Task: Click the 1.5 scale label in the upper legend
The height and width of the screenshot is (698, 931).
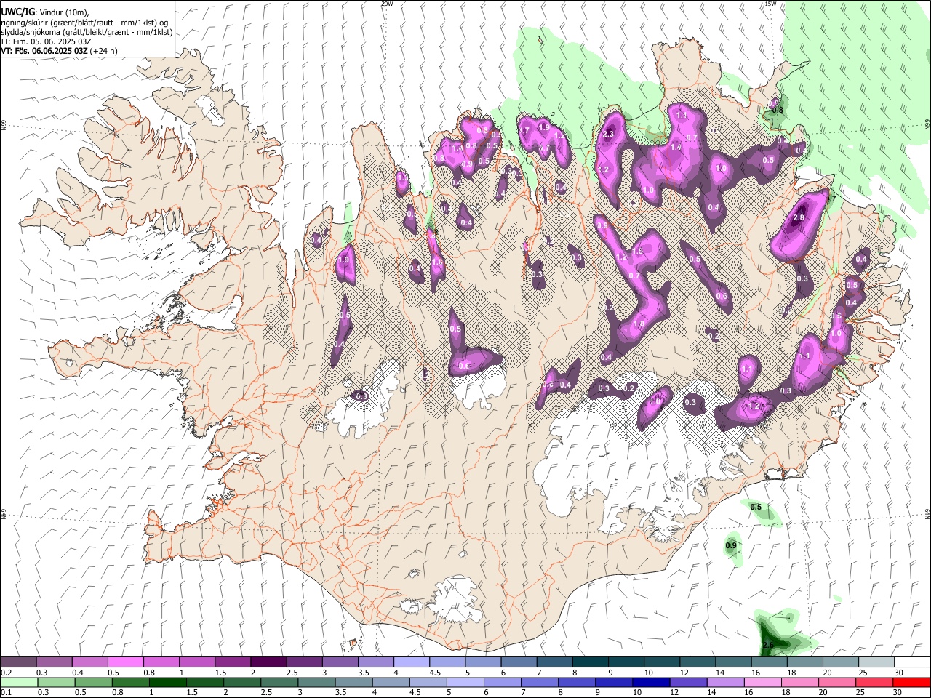Action: (x=220, y=673)
